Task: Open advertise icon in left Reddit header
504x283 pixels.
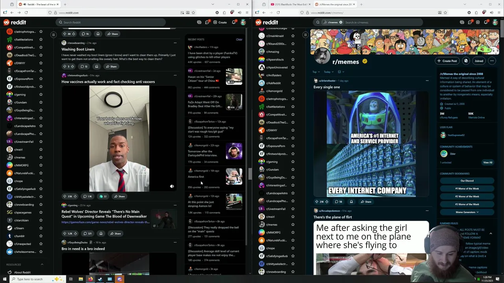Action: click(x=199, y=22)
